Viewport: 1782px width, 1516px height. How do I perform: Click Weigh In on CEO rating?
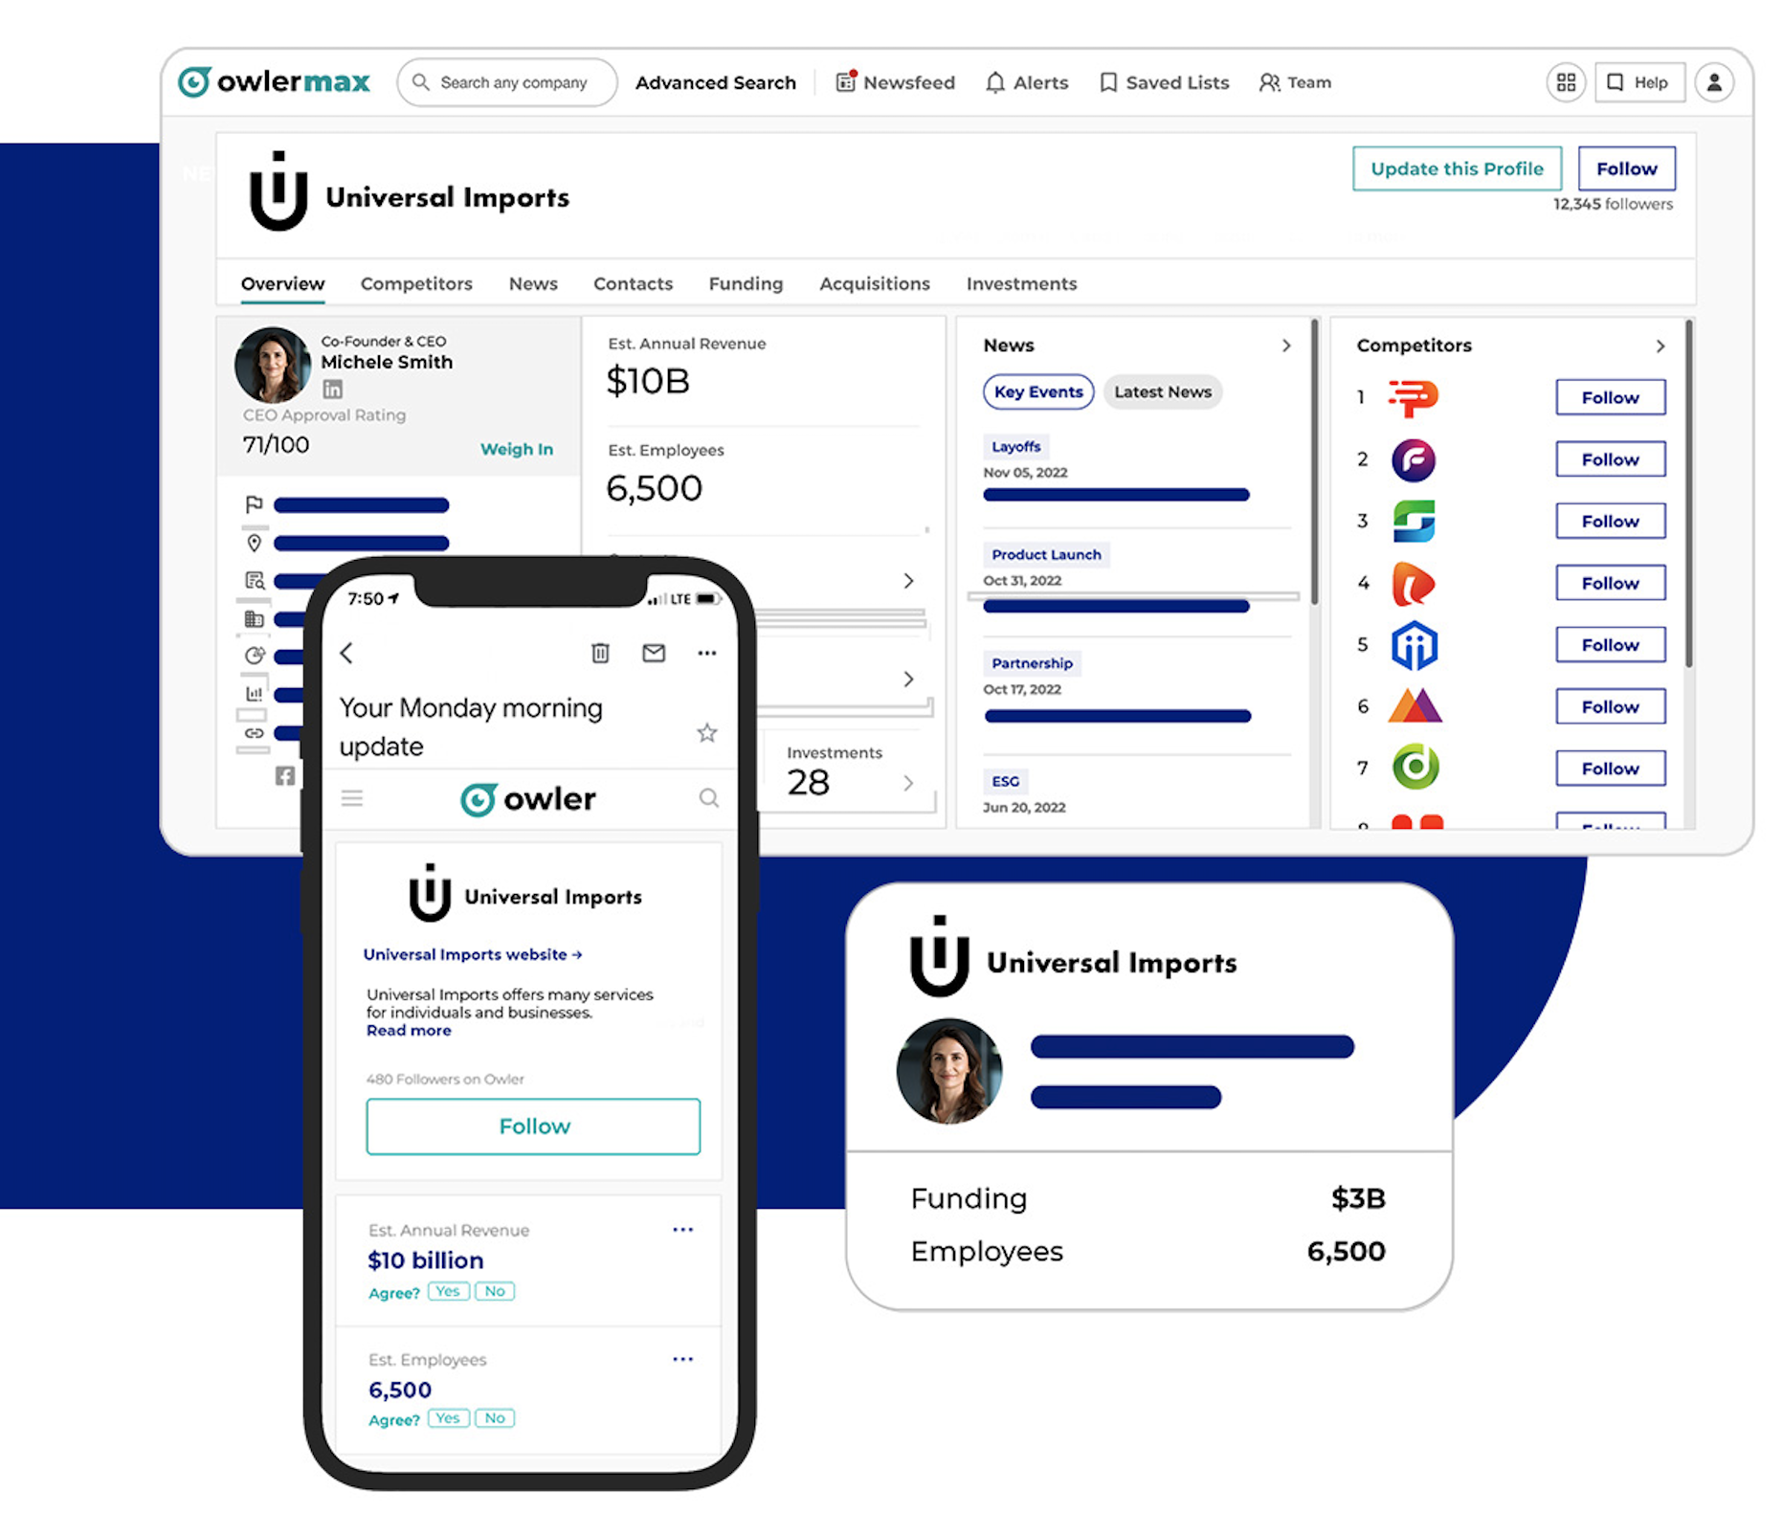516,449
